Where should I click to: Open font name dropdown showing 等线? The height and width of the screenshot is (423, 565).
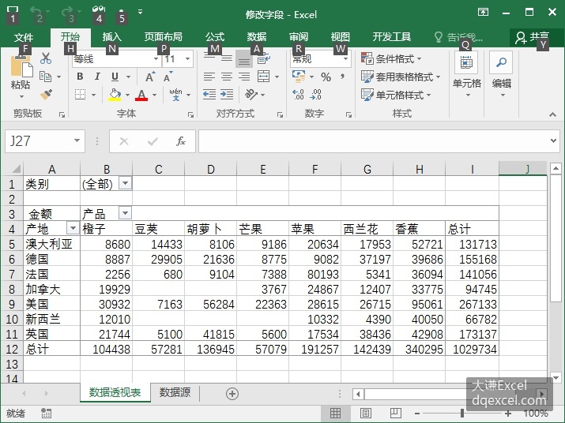click(x=156, y=58)
